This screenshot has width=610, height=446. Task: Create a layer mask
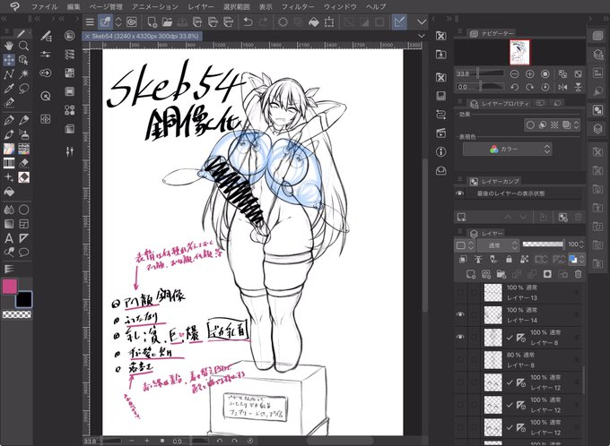(547, 274)
